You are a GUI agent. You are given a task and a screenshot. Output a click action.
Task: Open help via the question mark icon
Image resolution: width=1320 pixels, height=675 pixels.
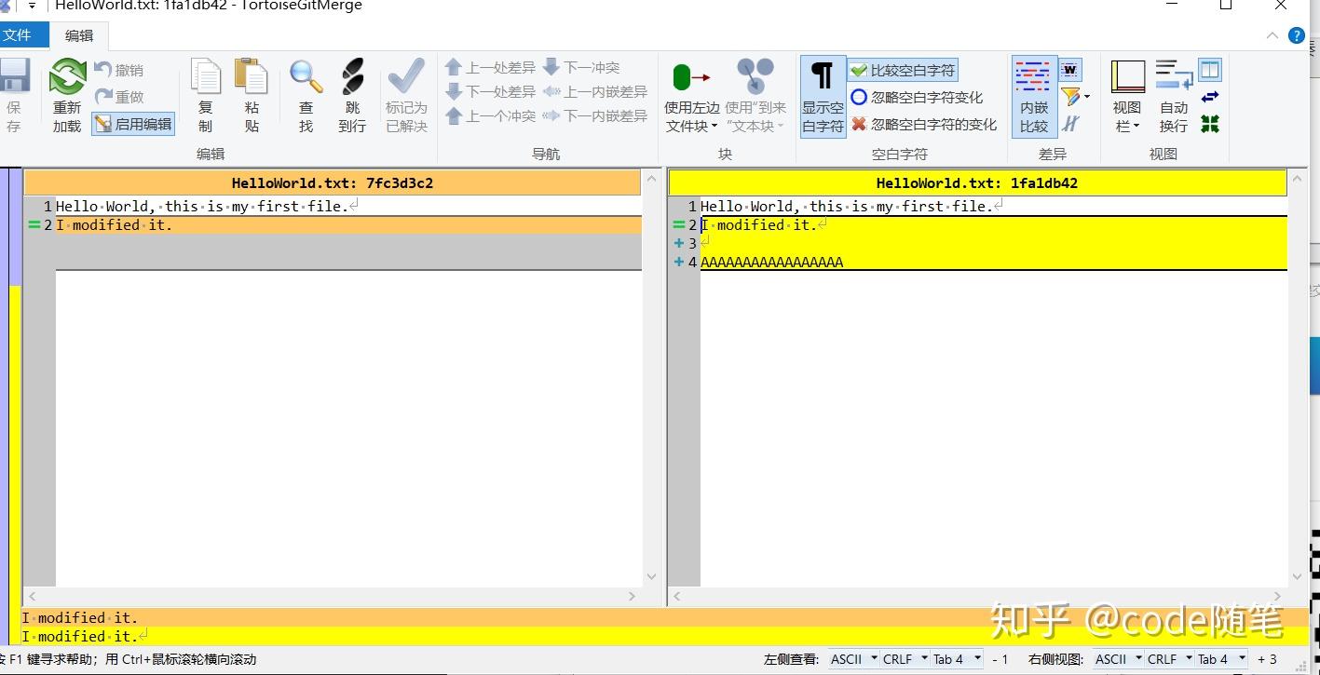coord(1296,35)
